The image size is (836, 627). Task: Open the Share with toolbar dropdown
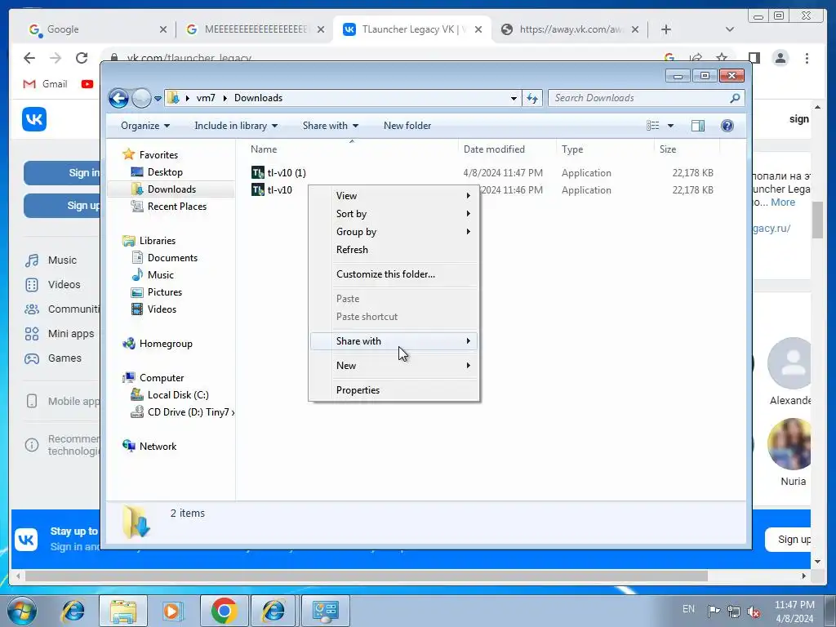(x=331, y=125)
